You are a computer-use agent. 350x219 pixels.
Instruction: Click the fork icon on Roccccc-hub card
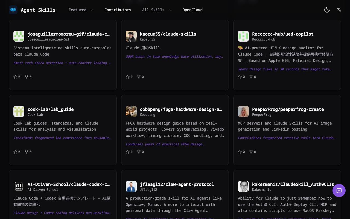251,77
